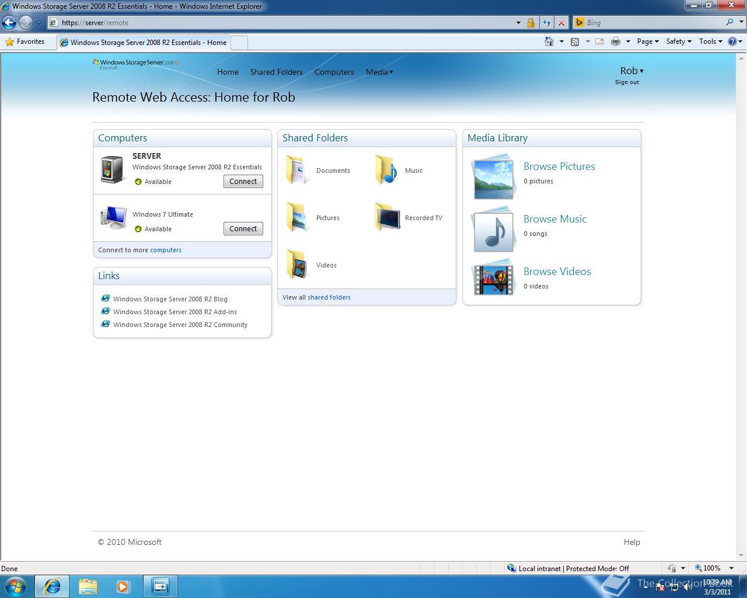This screenshot has width=747, height=598.
Task: Open the Documents shared folder icon
Action: (297, 171)
